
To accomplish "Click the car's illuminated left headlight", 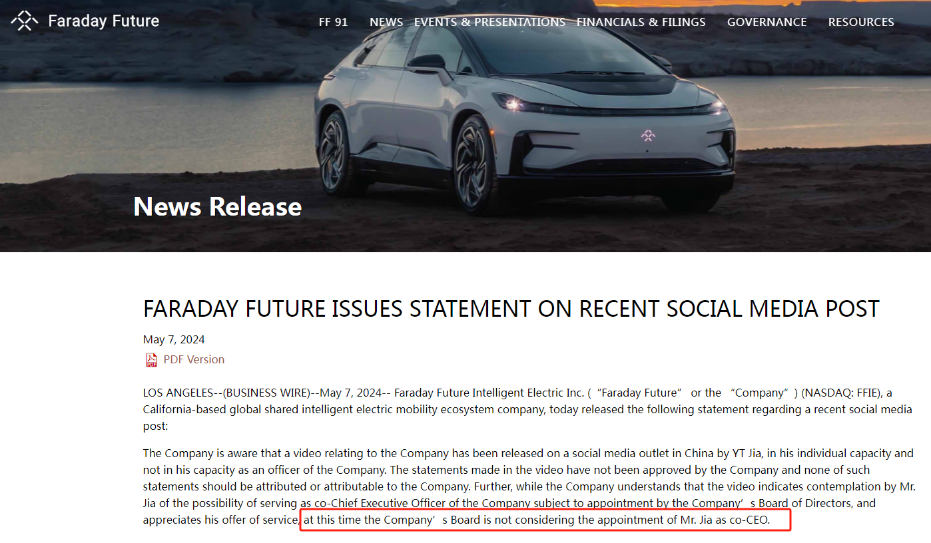I will click(x=513, y=102).
